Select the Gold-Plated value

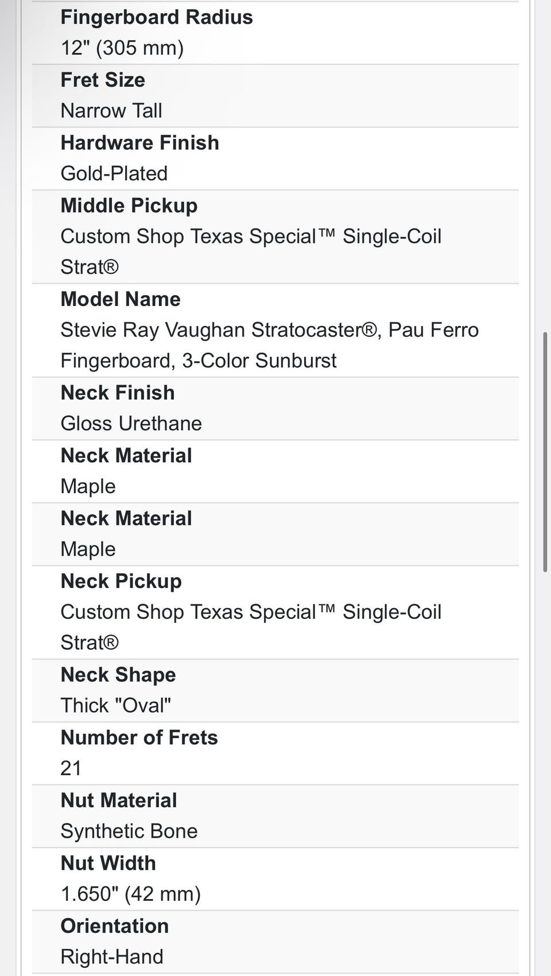[114, 173]
